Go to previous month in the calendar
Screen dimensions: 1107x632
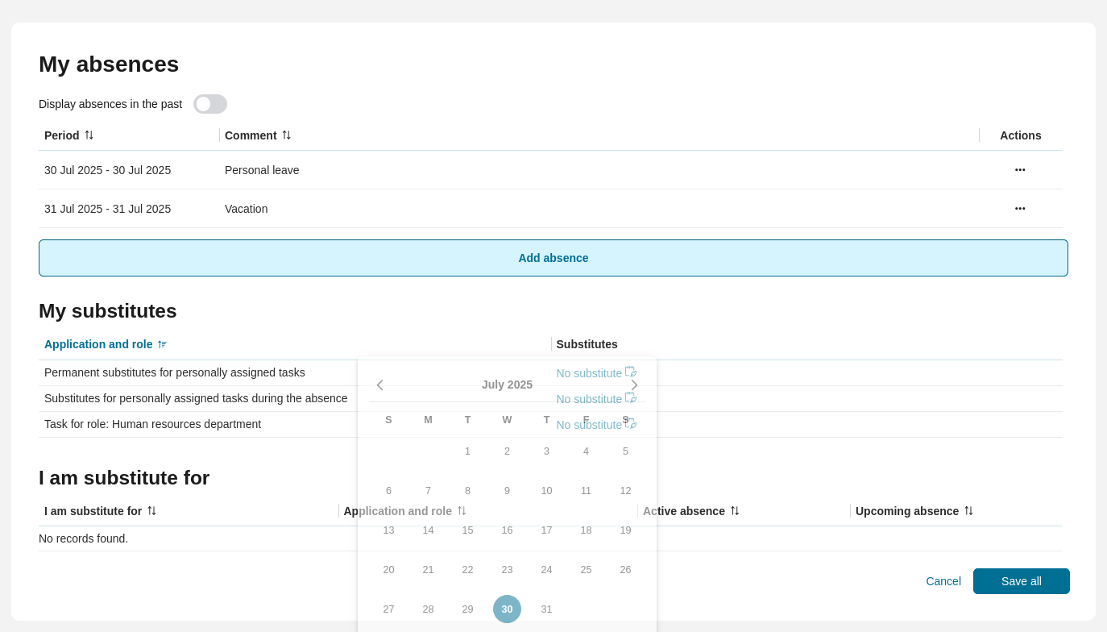coord(379,385)
